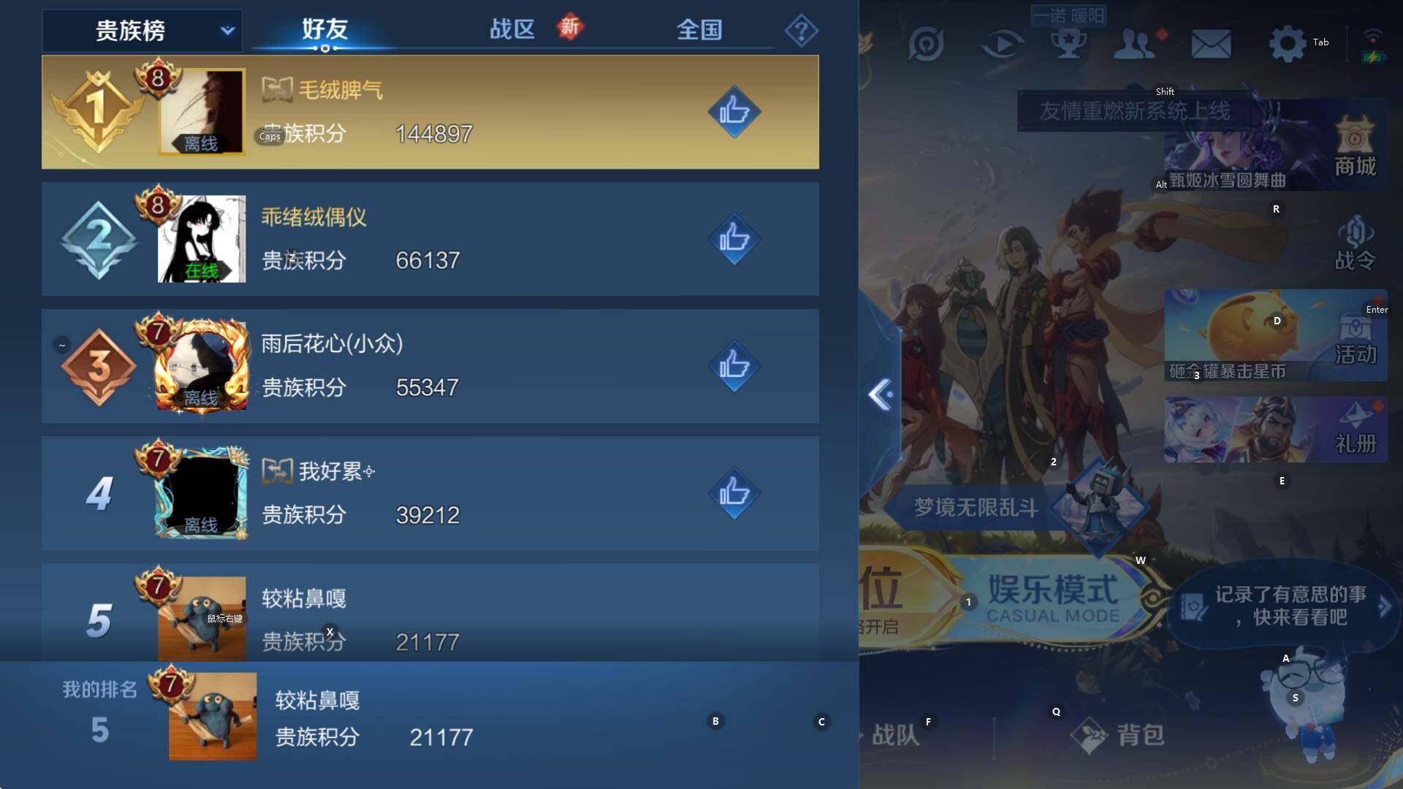The height and width of the screenshot is (789, 1403).
Task: Open the settings gear icon
Action: 1287,44
